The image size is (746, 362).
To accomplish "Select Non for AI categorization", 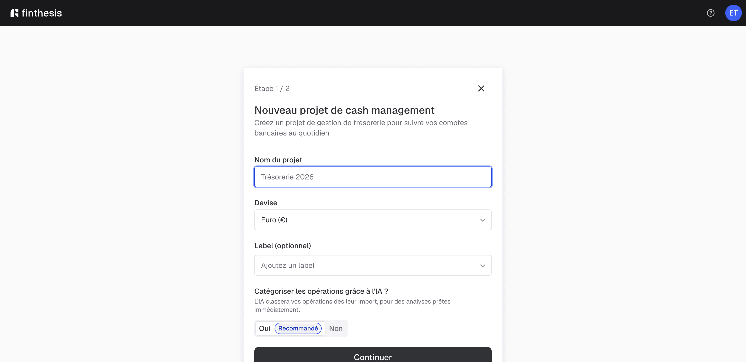I will 336,328.
